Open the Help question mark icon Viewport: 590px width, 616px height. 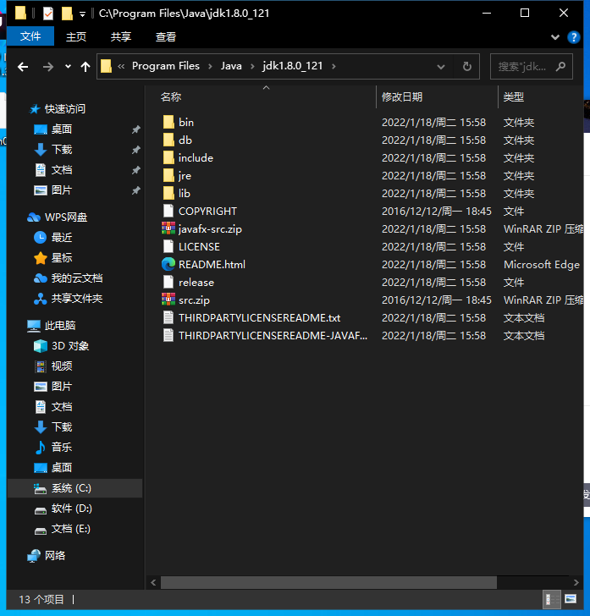click(573, 37)
